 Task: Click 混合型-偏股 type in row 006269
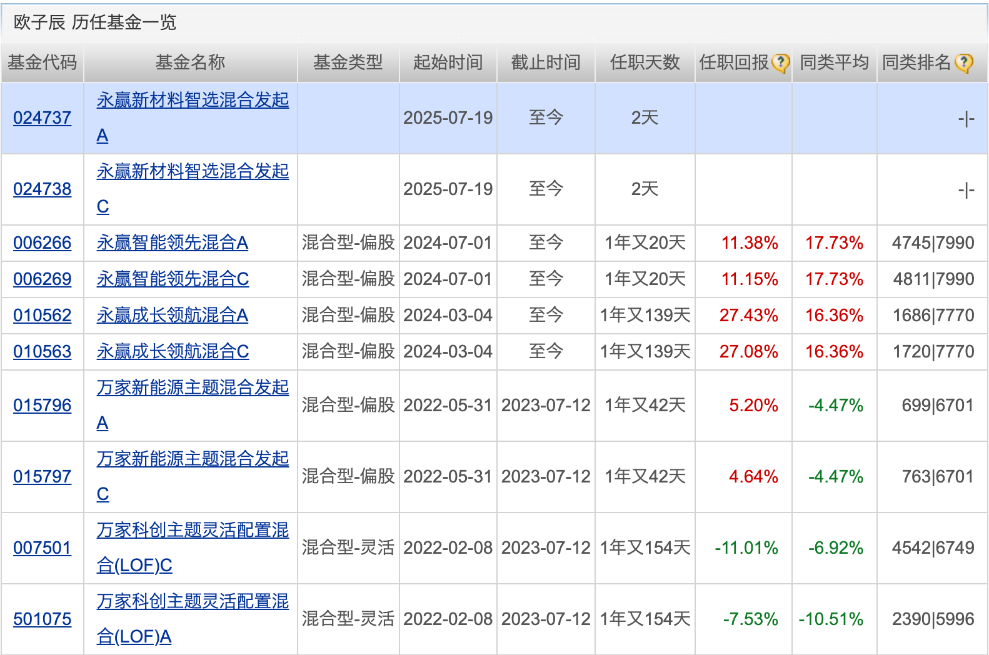348,279
